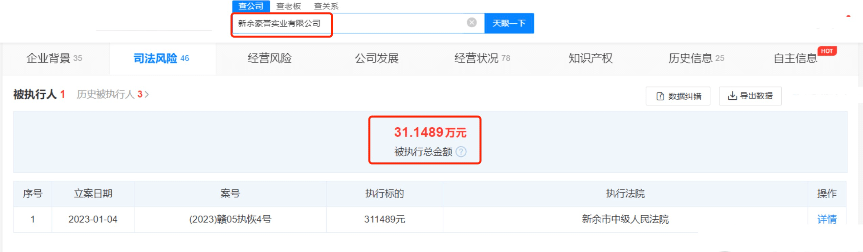This screenshot has width=863, height=252.
Task: Click row number 1 cell
Action: 32,219
